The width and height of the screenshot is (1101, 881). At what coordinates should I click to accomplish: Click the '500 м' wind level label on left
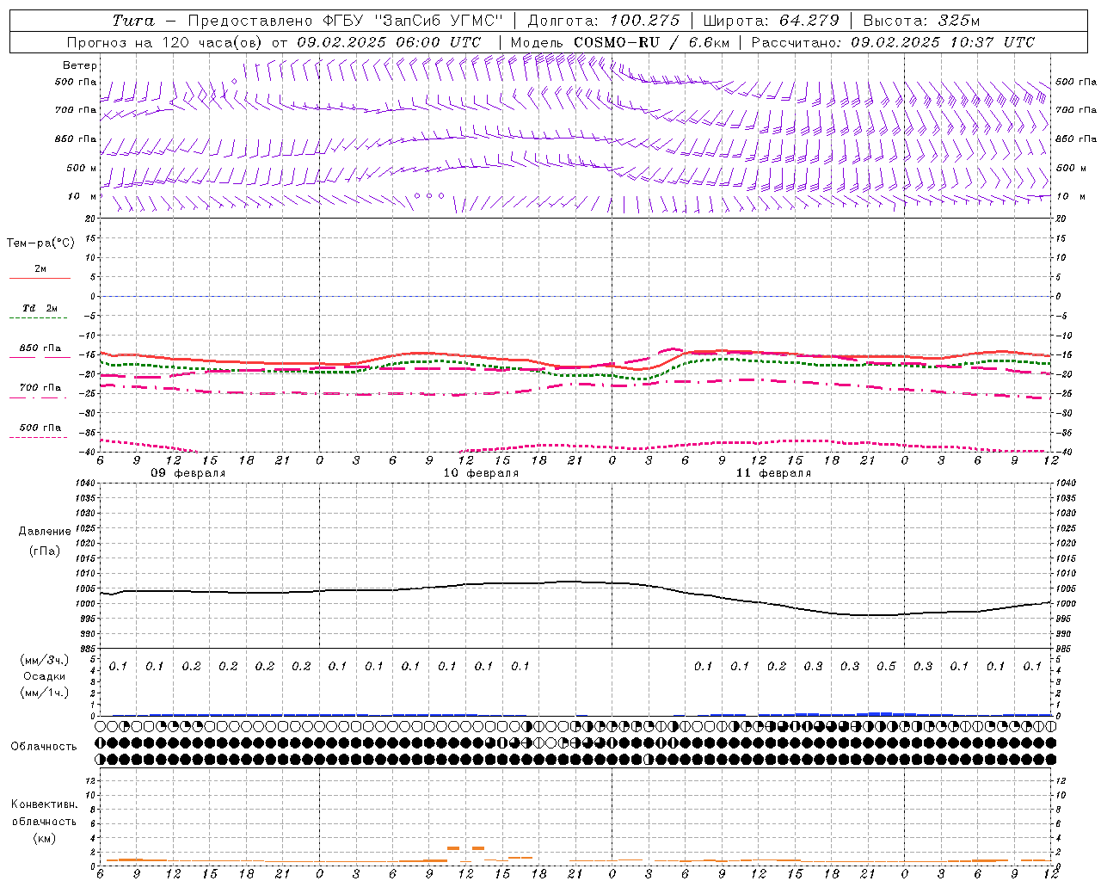pyautogui.click(x=82, y=168)
